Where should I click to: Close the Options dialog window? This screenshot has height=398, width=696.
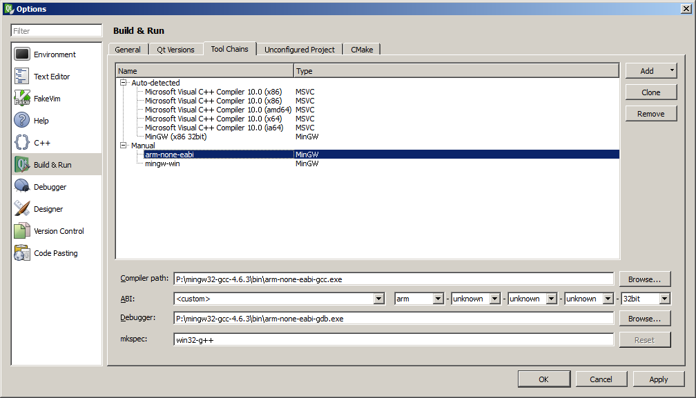click(686, 9)
